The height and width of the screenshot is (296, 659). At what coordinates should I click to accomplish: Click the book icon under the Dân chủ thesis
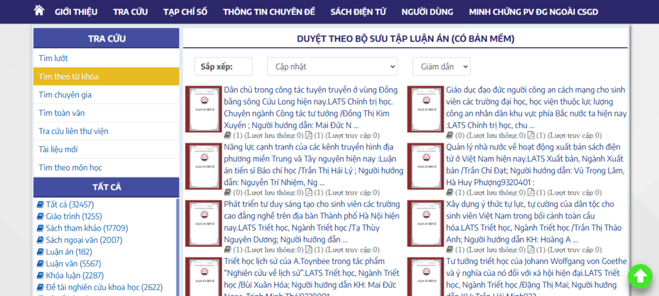pyautogui.click(x=227, y=135)
